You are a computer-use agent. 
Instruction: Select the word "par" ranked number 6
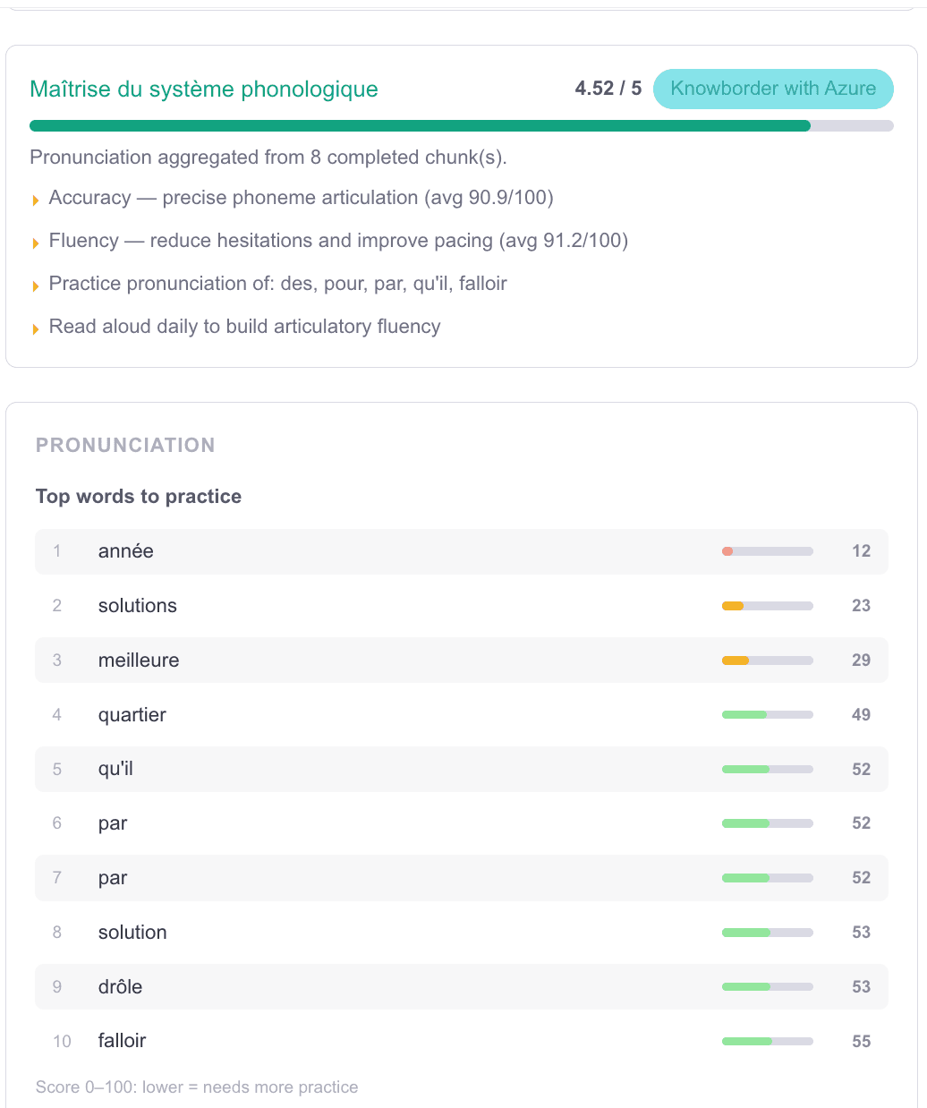tap(113, 823)
